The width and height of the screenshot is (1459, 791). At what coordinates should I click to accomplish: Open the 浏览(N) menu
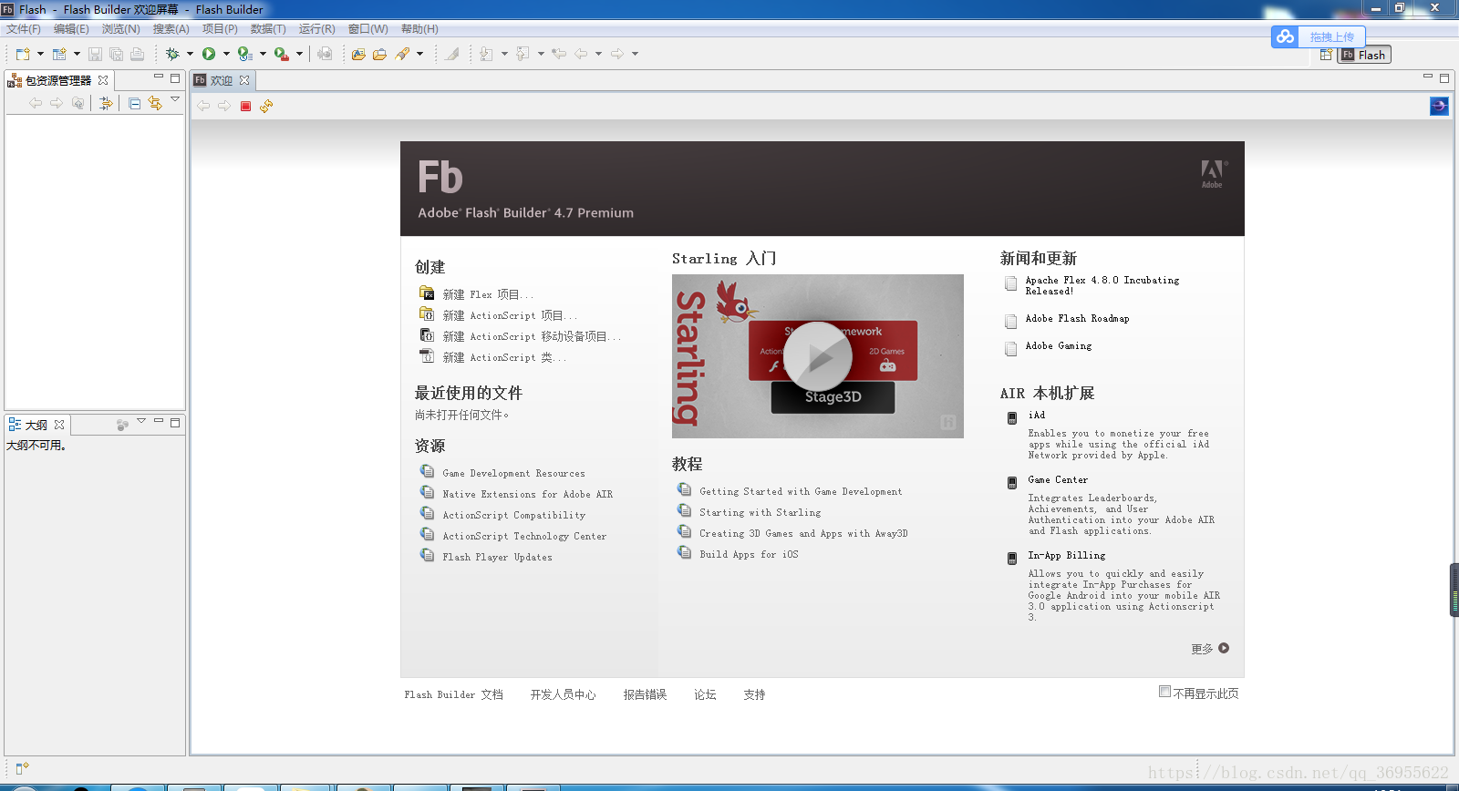tap(120, 29)
